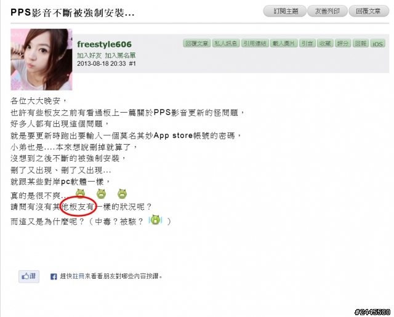Open the freestyle606 username profile link
The width and height of the screenshot is (394, 317).
click(104, 44)
